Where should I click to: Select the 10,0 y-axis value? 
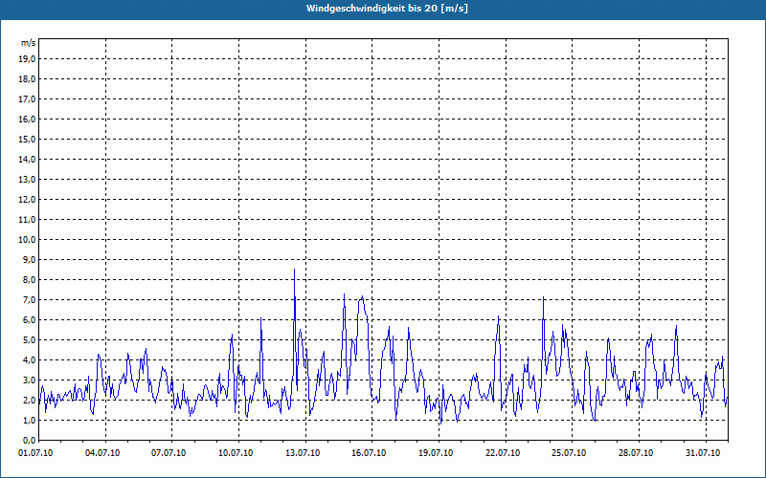(x=27, y=240)
